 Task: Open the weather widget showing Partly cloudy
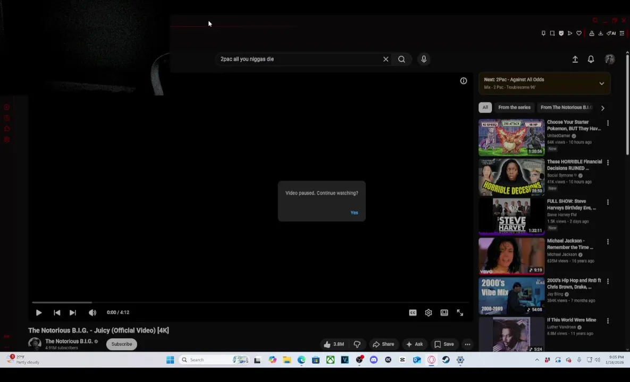[x=23, y=360]
